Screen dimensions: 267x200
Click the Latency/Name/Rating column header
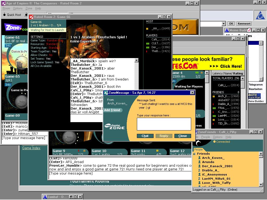[228, 73]
